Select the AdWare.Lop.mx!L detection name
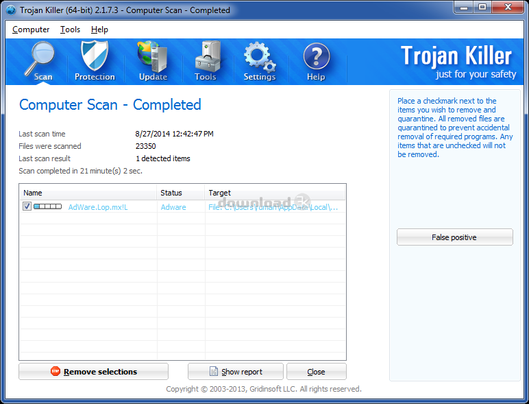529x404 pixels. tap(98, 207)
